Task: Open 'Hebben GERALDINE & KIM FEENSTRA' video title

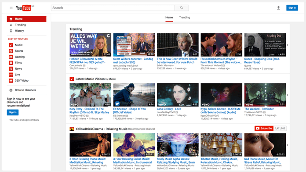Action: [x=87, y=61]
